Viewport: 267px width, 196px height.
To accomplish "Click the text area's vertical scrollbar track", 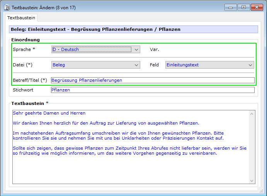I will [252, 147].
